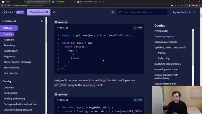This screenshot has height=114, width=202.
Task: Open the Client (React) docset selector
Action: click(x=39, y=12)
